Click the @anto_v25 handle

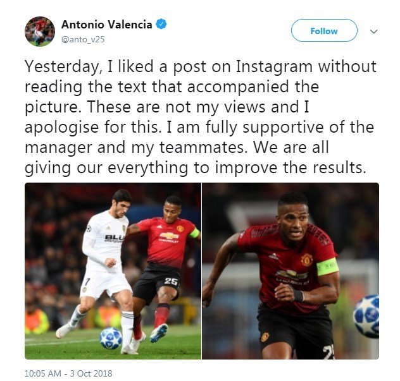click(83, 39)
